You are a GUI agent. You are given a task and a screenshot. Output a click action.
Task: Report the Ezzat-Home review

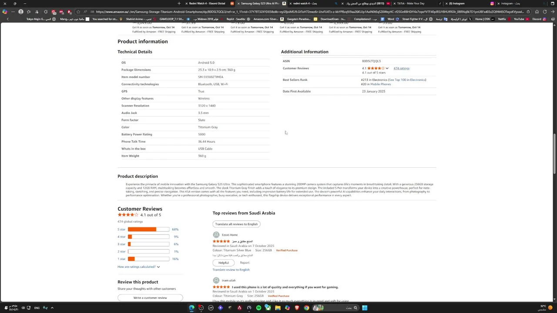coord(245,263)
